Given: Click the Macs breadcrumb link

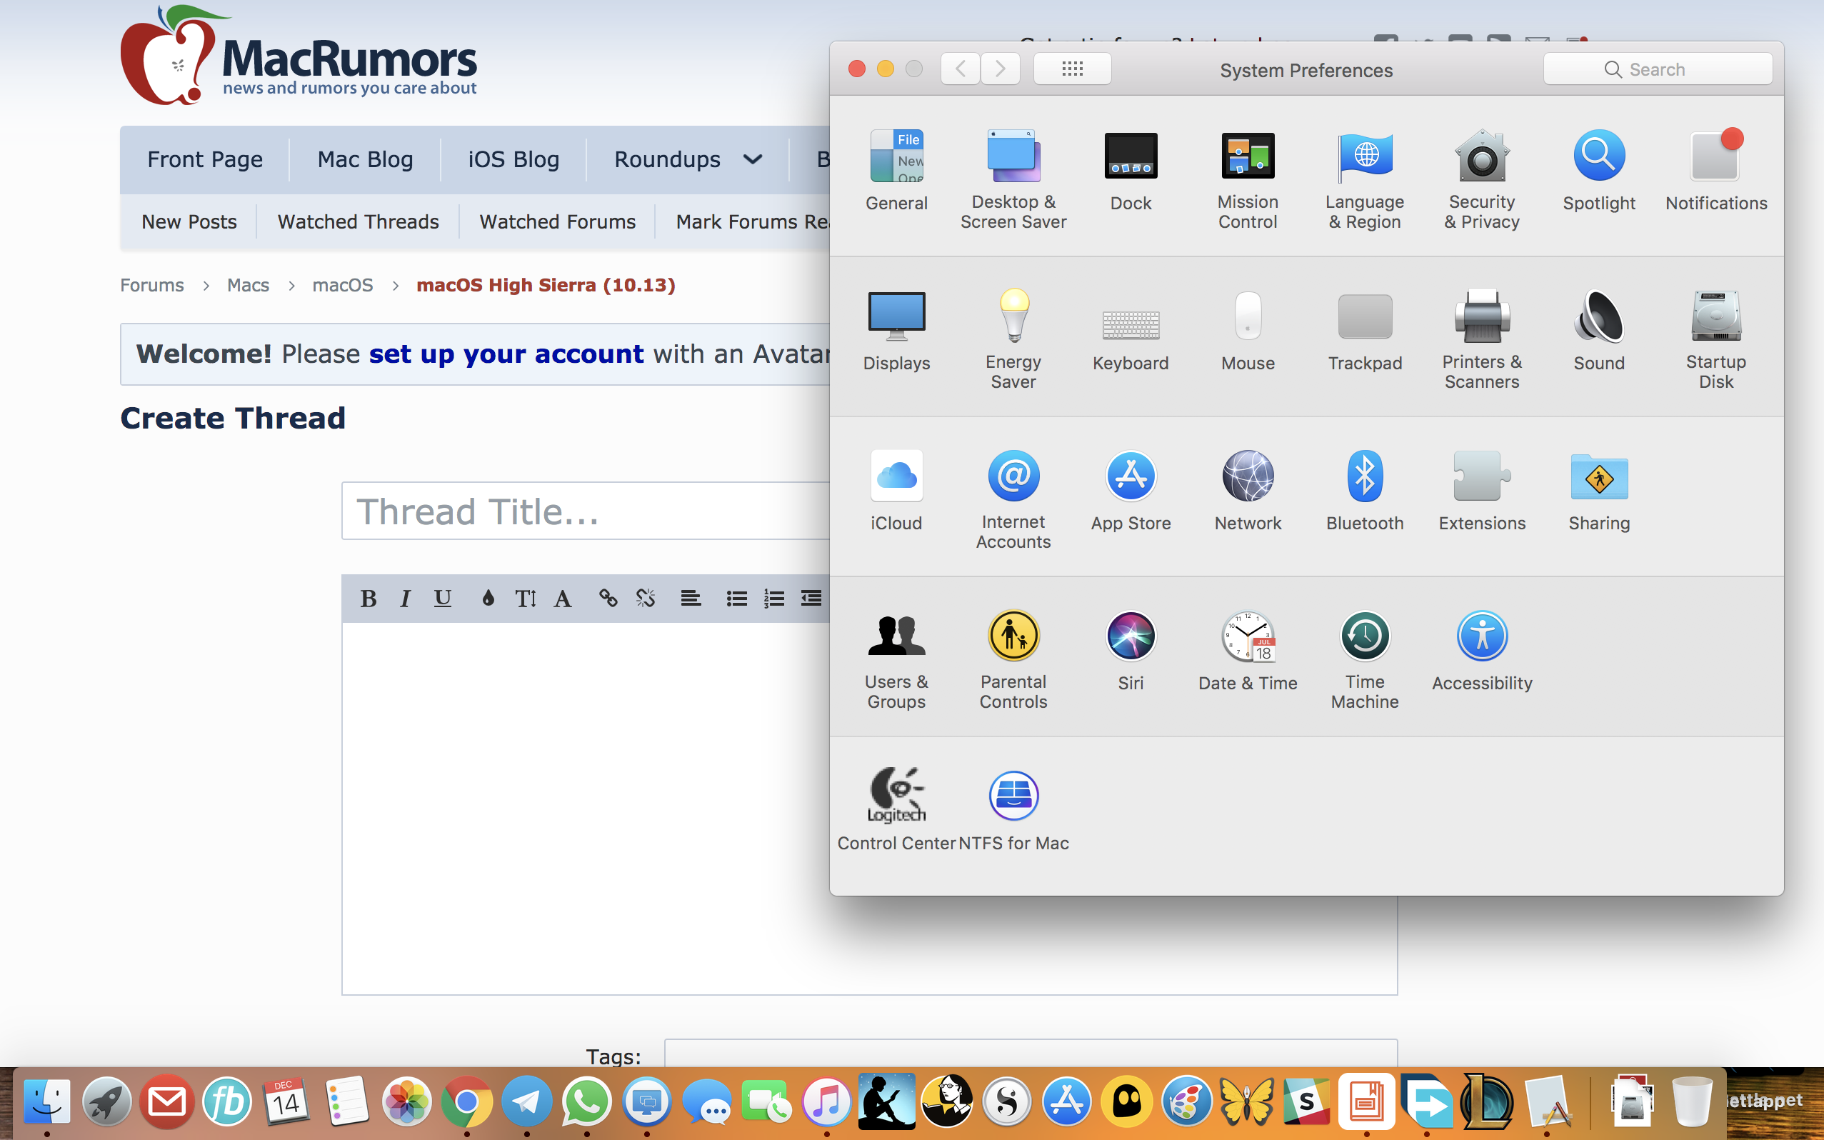Looking at the screenshot, I should coord(248,285).
